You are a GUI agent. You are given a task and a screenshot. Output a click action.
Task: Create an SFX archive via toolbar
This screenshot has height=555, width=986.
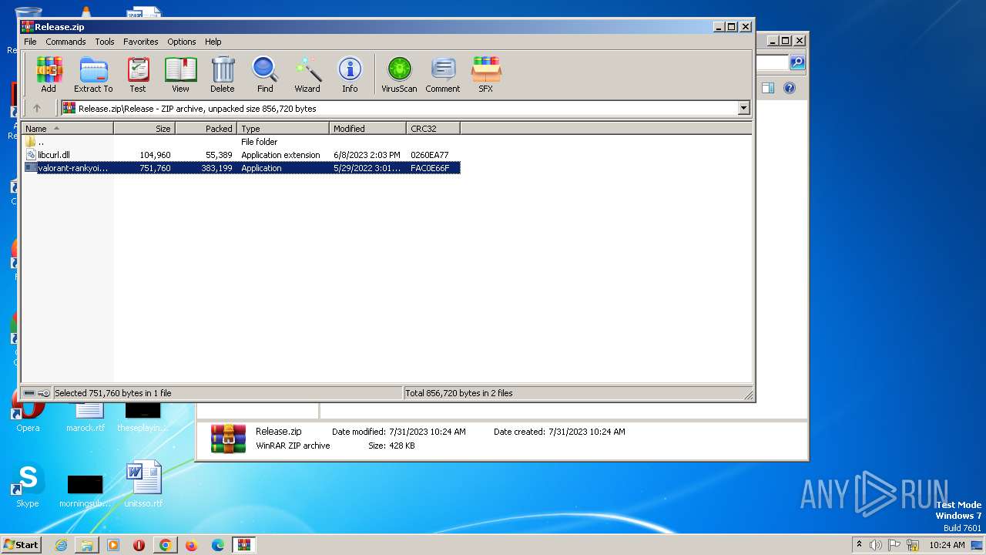pos(485,75)
